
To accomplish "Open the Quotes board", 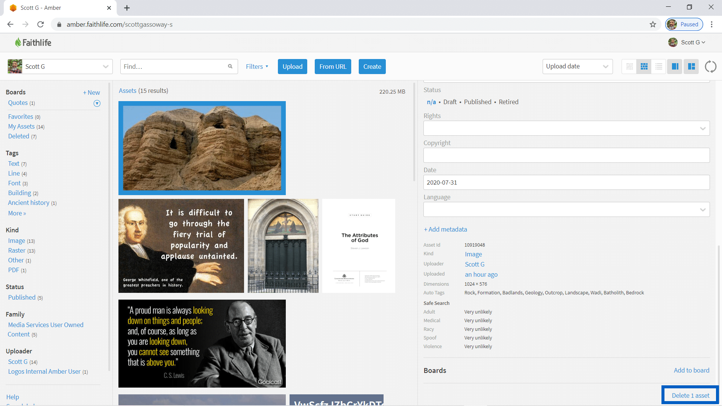I will tap(18, 103).
